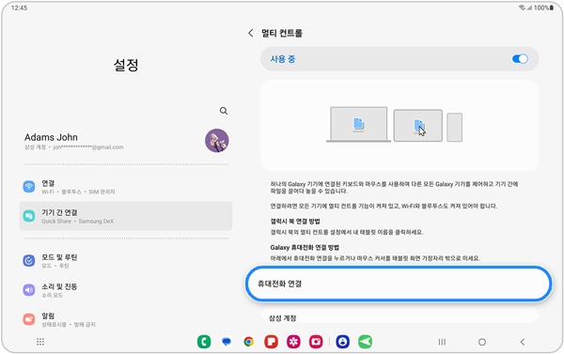Launch the Gallery flower app

(293, 342)
